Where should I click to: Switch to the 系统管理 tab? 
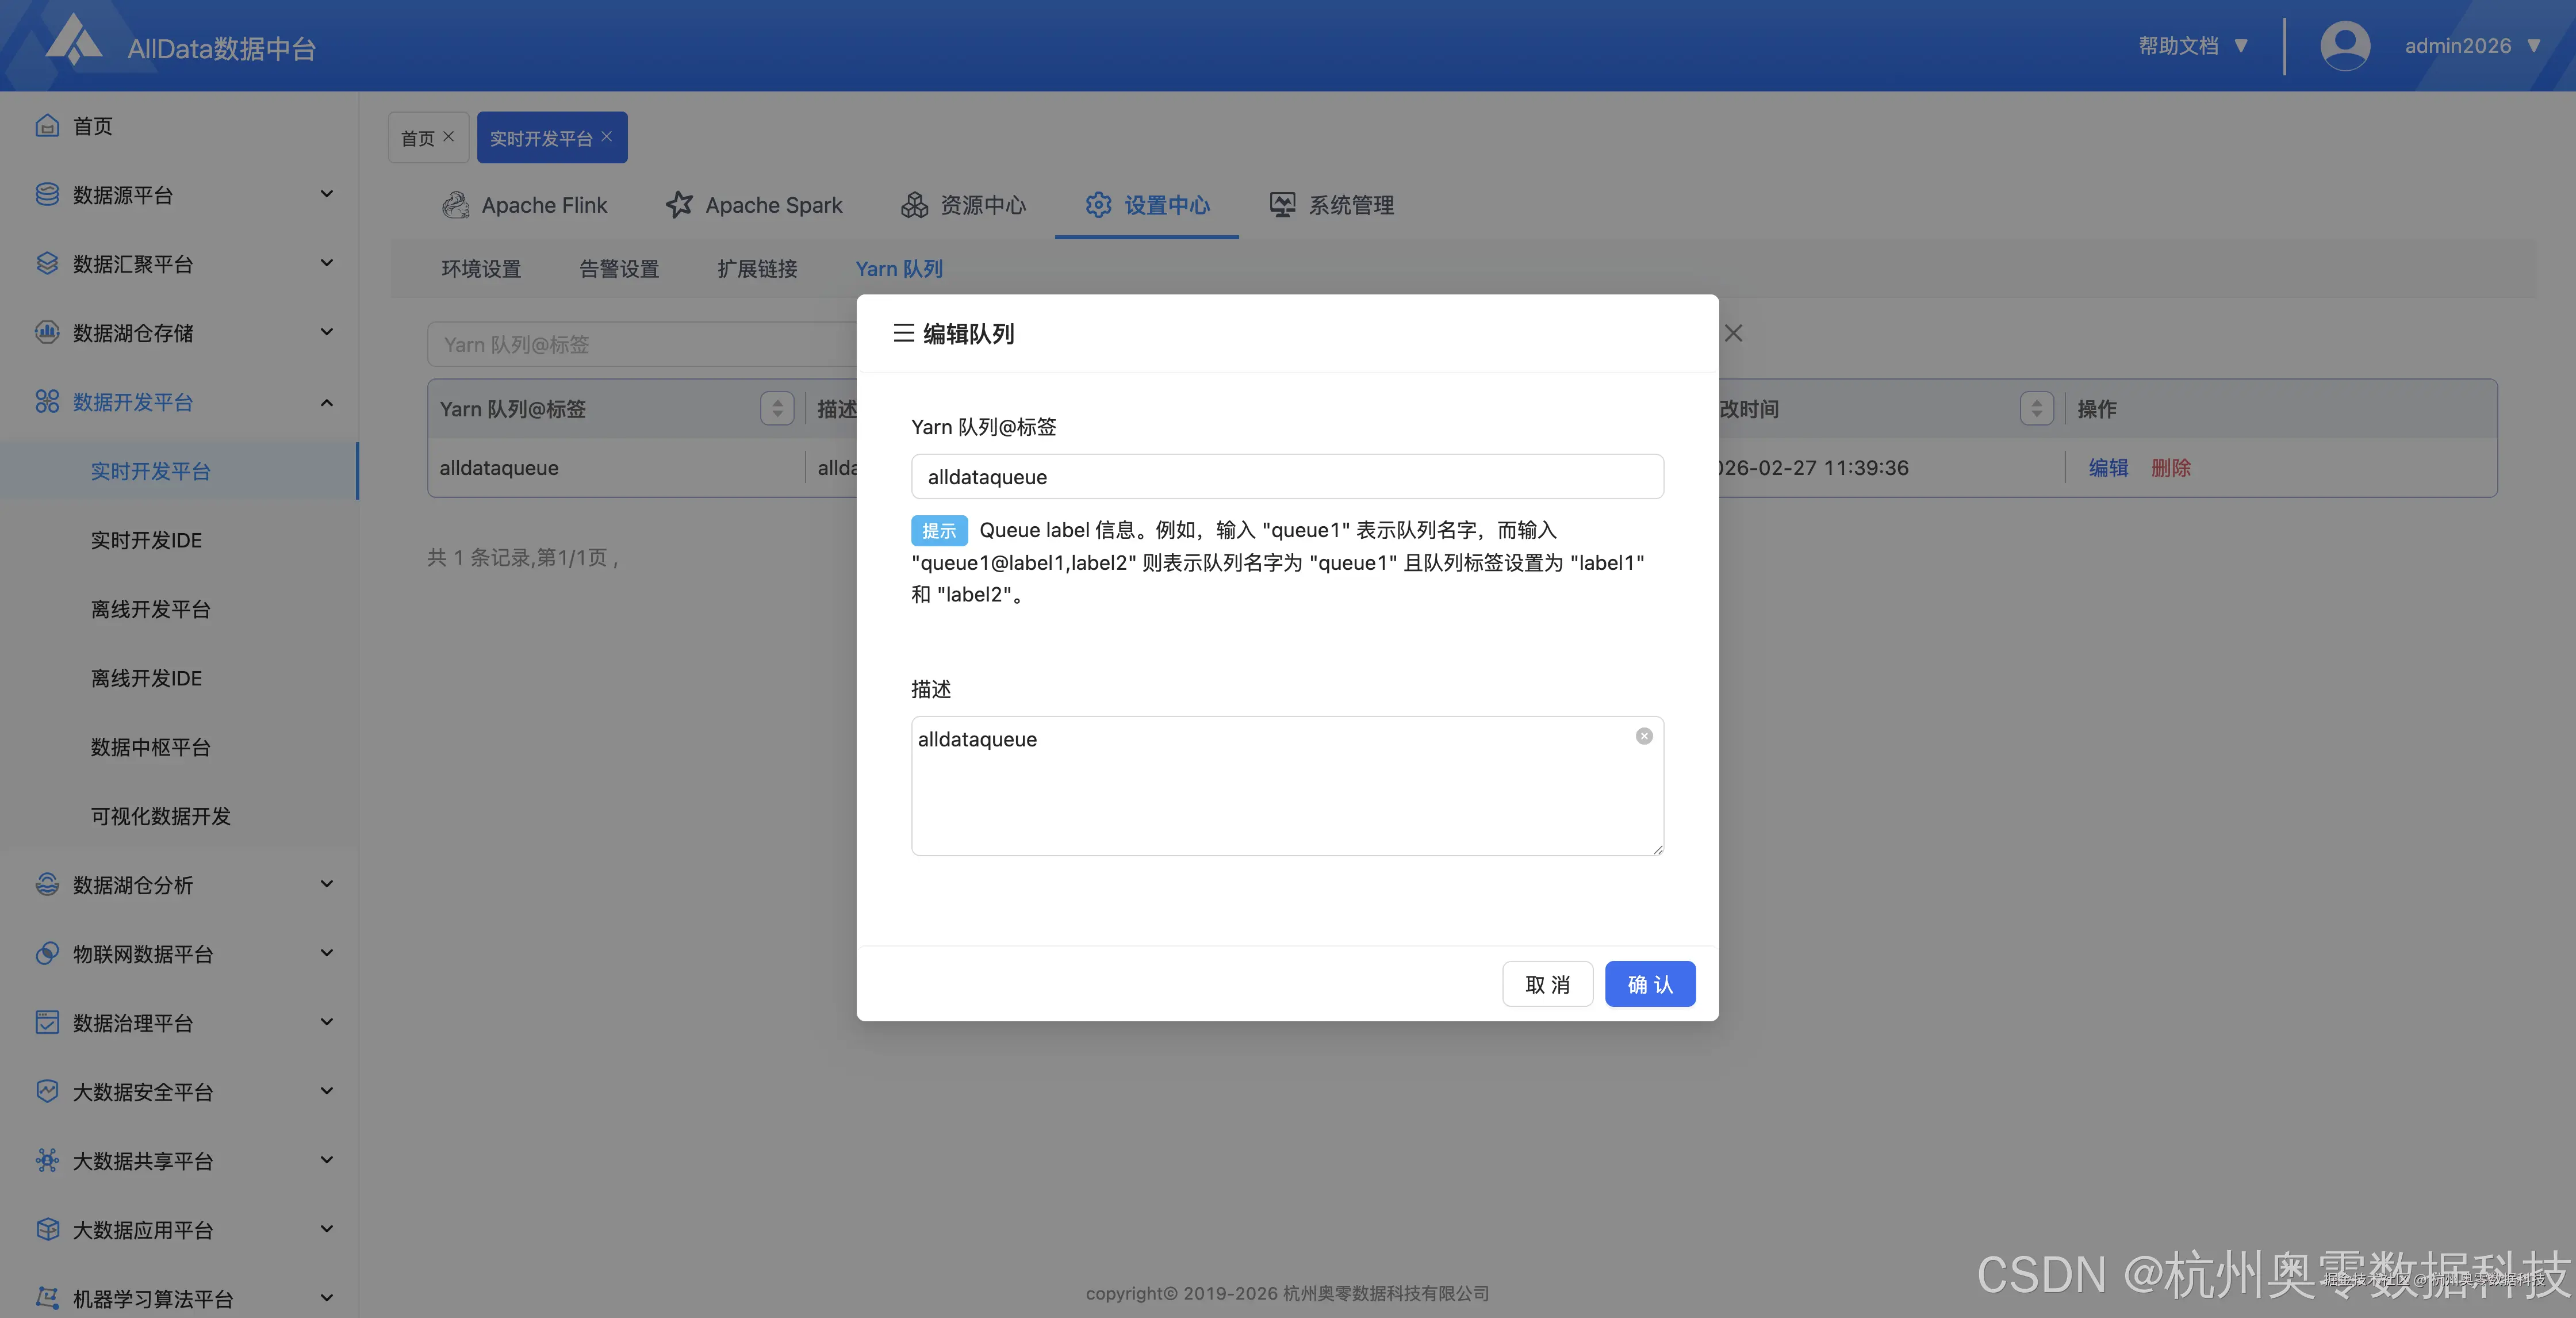pos(1331,205)
